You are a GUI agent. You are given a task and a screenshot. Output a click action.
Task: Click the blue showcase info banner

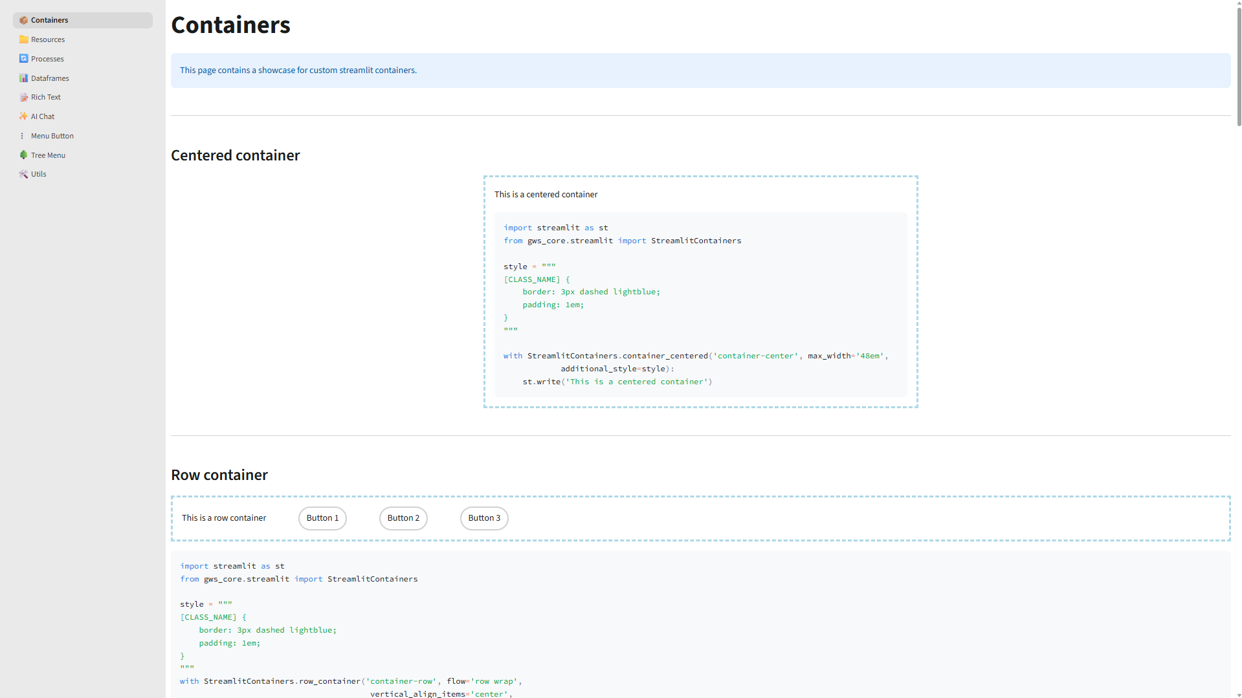(700, 71)
